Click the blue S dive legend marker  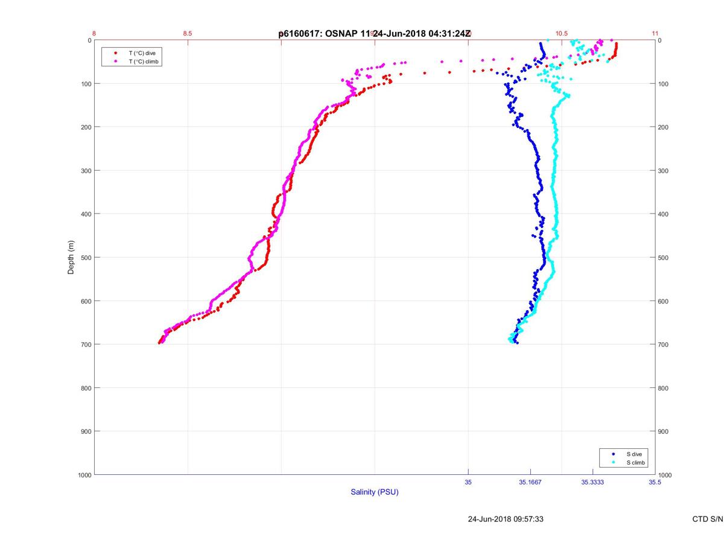(x=614, y=454)
